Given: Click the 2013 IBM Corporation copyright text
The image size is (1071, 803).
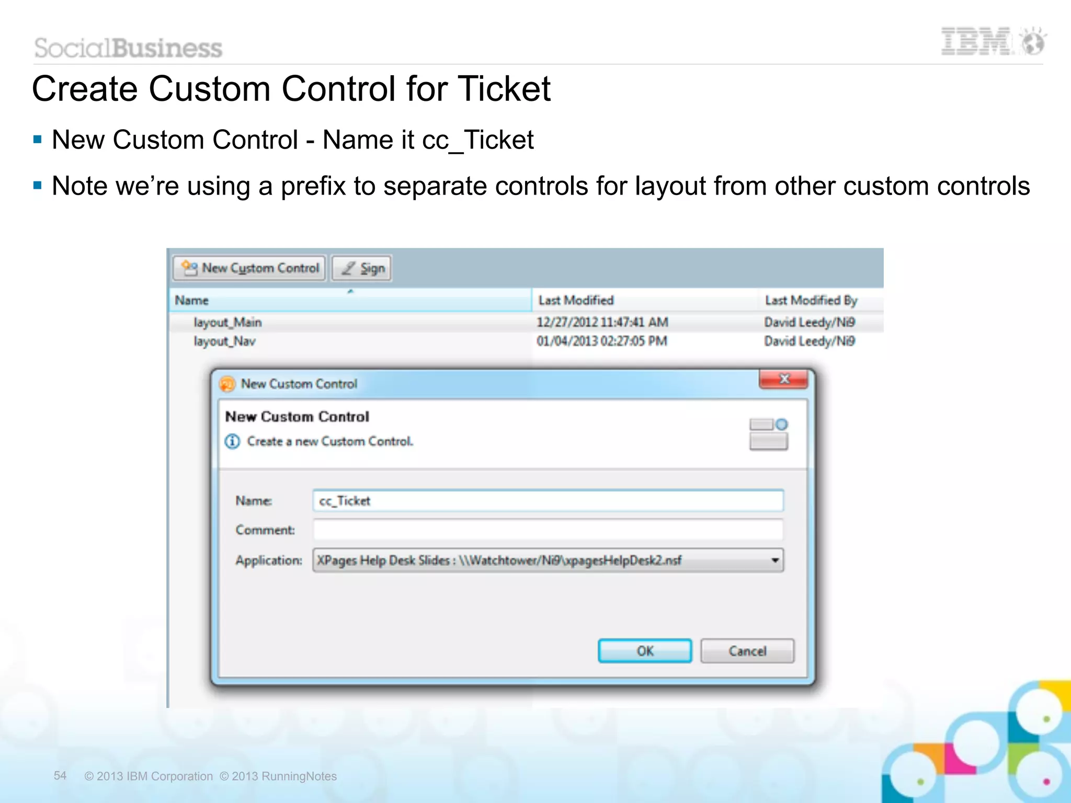Looking at the screenshot, I should click(x=149, y=776).
